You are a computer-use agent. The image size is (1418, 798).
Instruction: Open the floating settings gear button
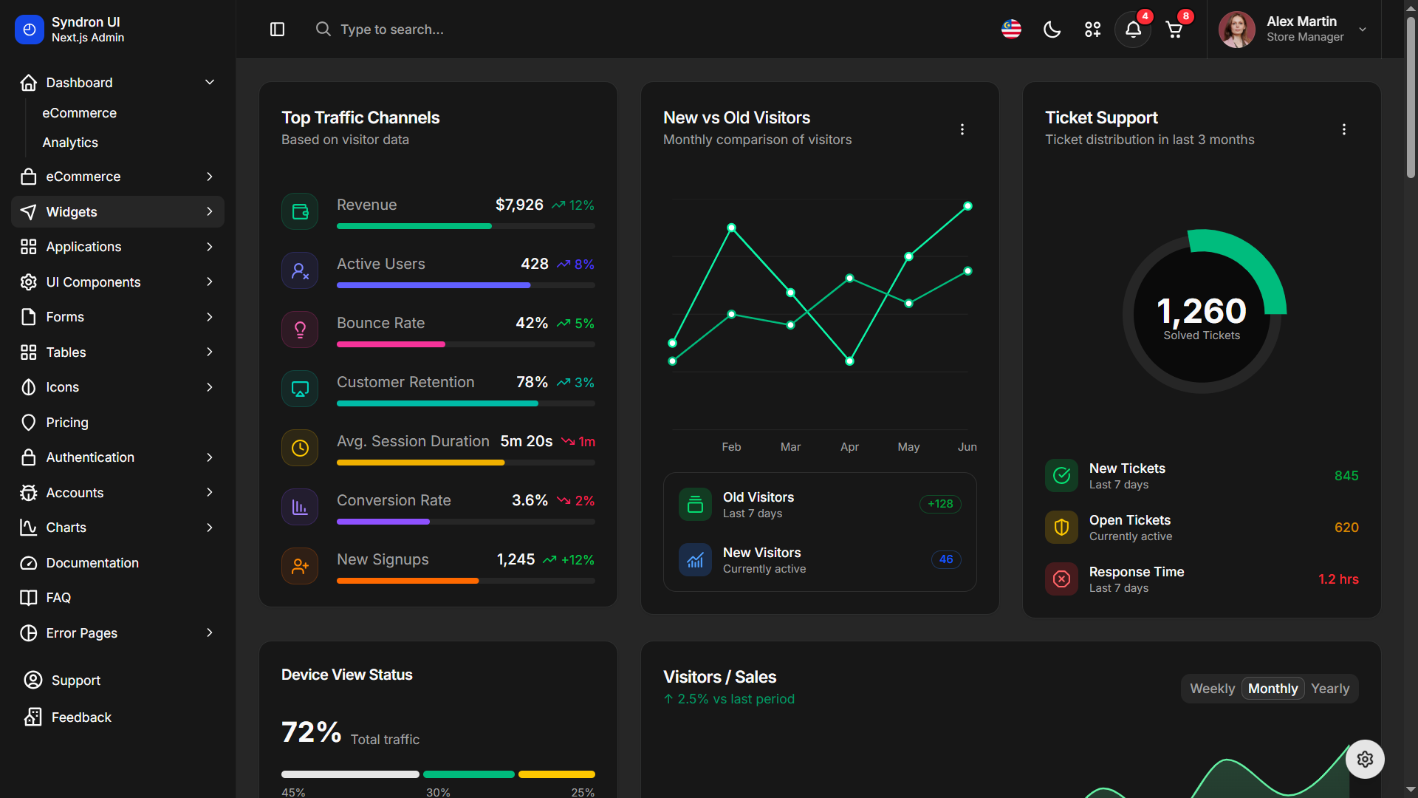[x=1365, y=759]
